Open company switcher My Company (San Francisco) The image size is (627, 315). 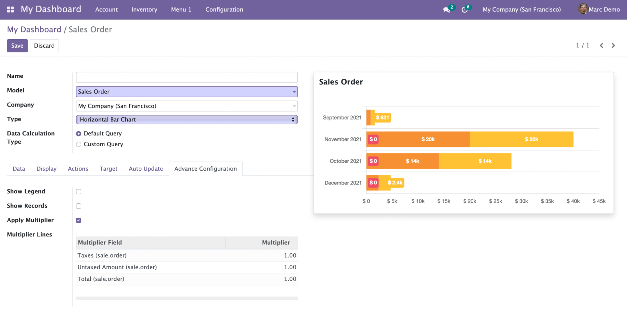click(522, 9)
